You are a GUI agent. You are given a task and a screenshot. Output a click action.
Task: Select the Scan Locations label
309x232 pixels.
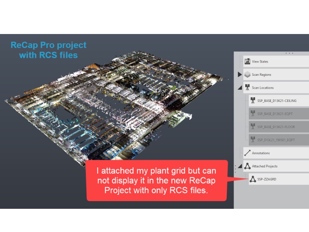pos(263,88)
